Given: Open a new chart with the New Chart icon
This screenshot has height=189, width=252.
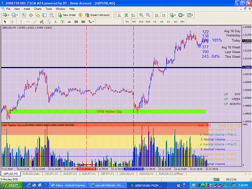Looking at the screenshot, I should 5,15.
